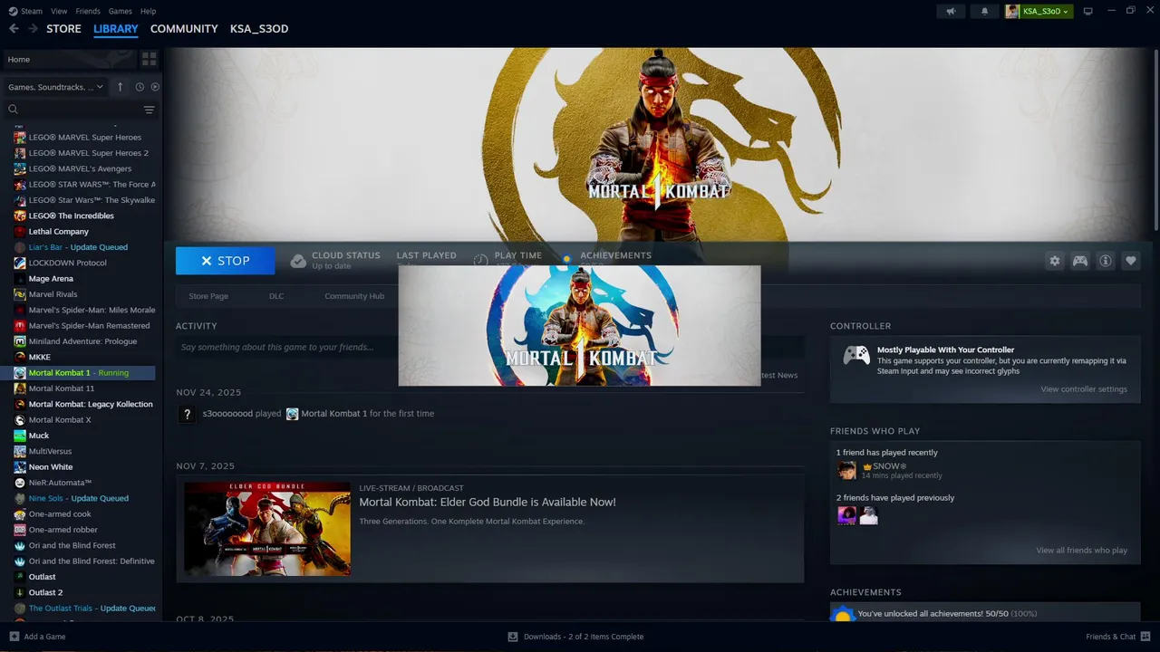1160x652 pixels.
Task: Expand the Games, Soundtracks filter dropdown
Action: click(x=55, y=87)
